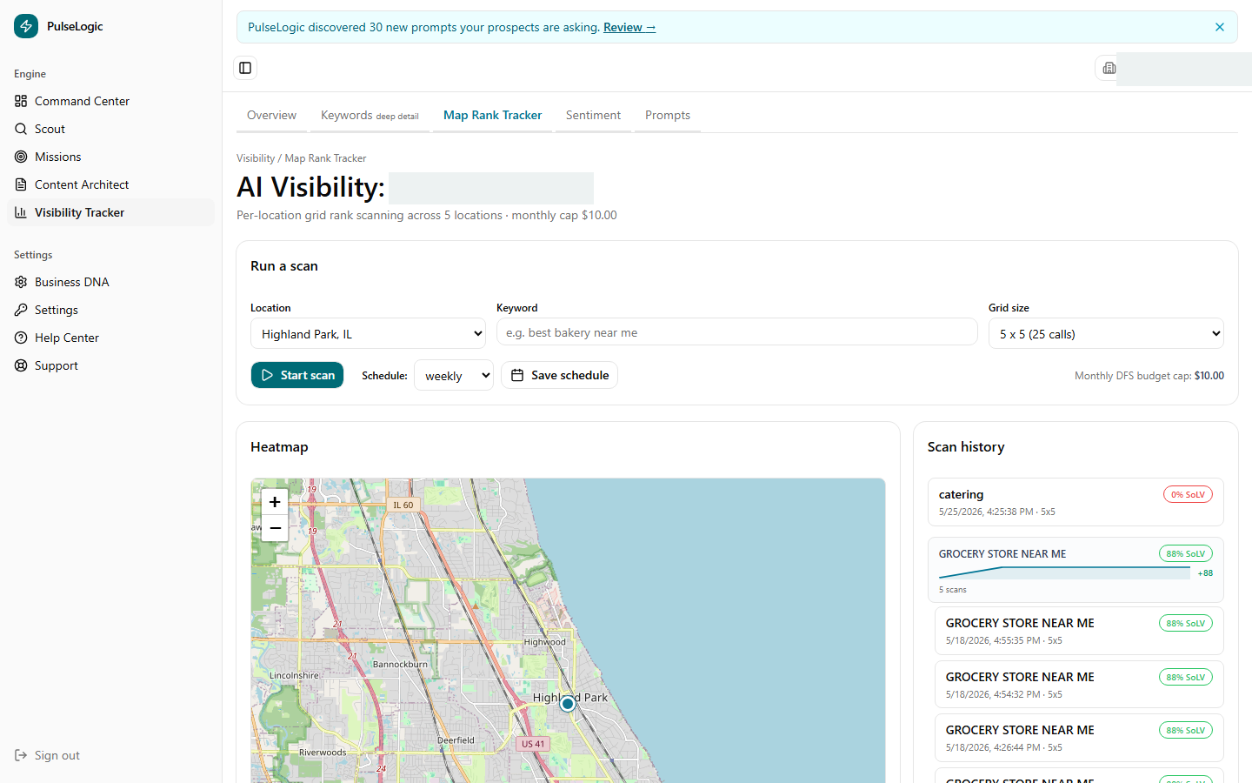This screenshot has height=783, width=1252.
Task: Click the calendar icon in Save schedule
Action: tap(517, 375)
